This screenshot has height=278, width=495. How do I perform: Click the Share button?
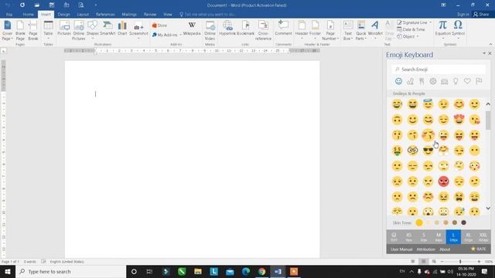(481, 15)
